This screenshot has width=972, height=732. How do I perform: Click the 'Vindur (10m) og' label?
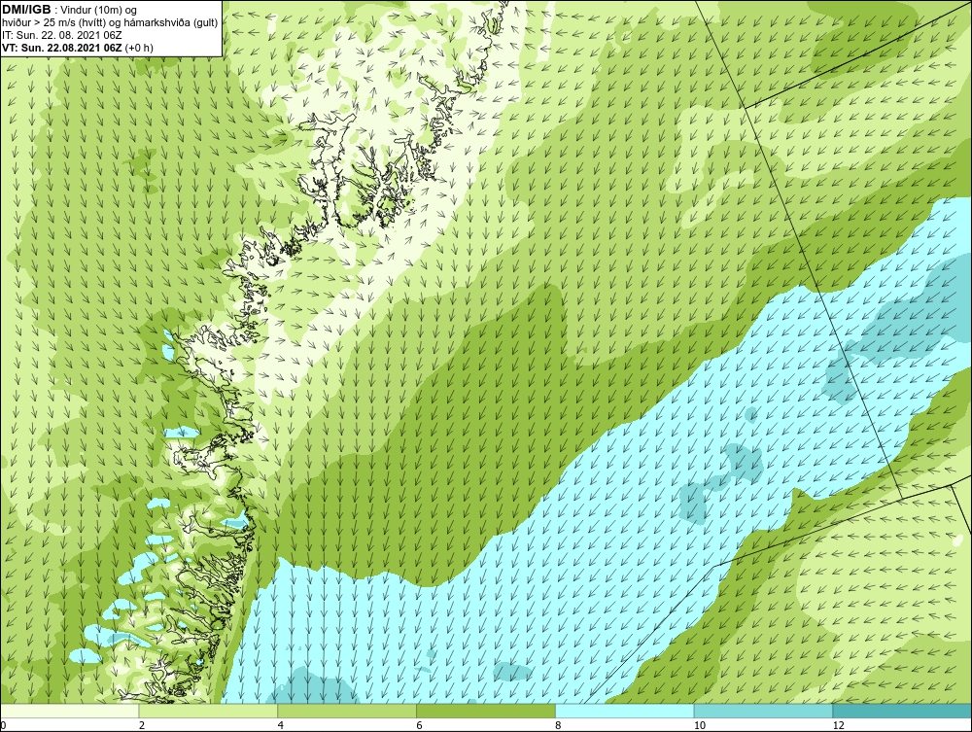(99, 11)
